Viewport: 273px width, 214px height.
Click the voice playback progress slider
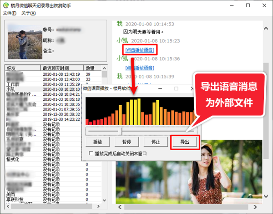121,131
